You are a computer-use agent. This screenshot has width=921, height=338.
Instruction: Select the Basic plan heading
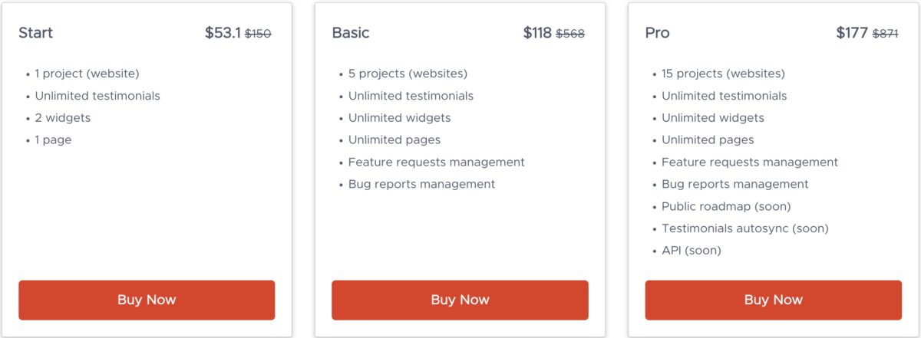[x=351, y=33]
